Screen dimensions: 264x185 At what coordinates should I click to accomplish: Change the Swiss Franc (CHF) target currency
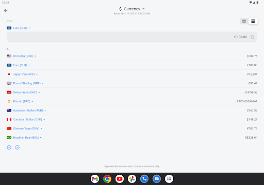pos(23,92)
